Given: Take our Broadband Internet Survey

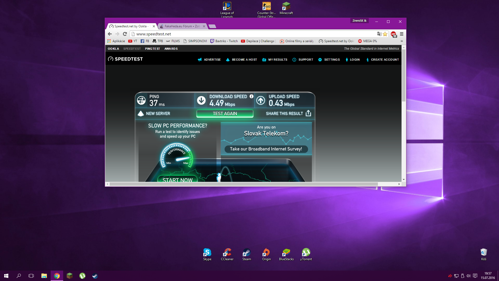Looking at the screenshot, I should click(x=266, y=149).
